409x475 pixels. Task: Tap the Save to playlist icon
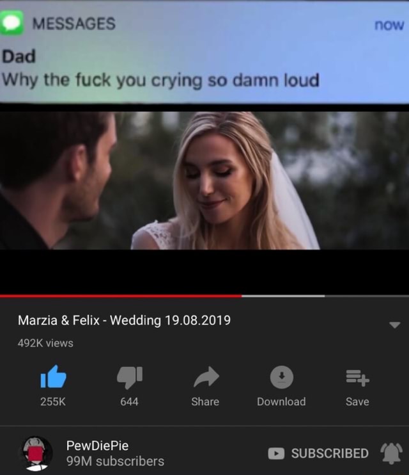357,378
